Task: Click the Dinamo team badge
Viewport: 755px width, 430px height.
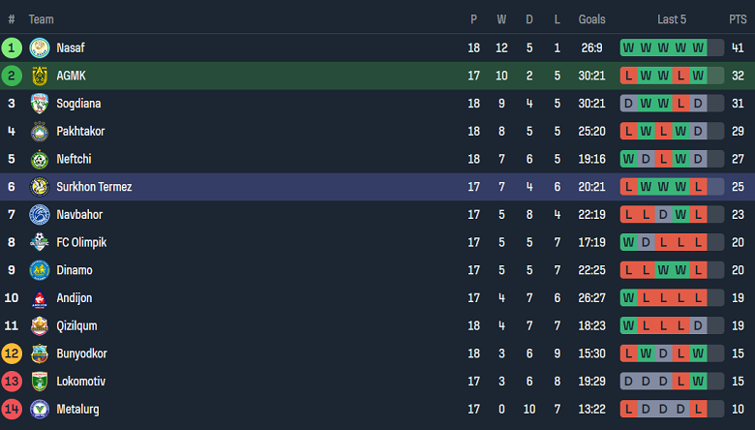Action: pyautogui.click(x=40, y=270)
